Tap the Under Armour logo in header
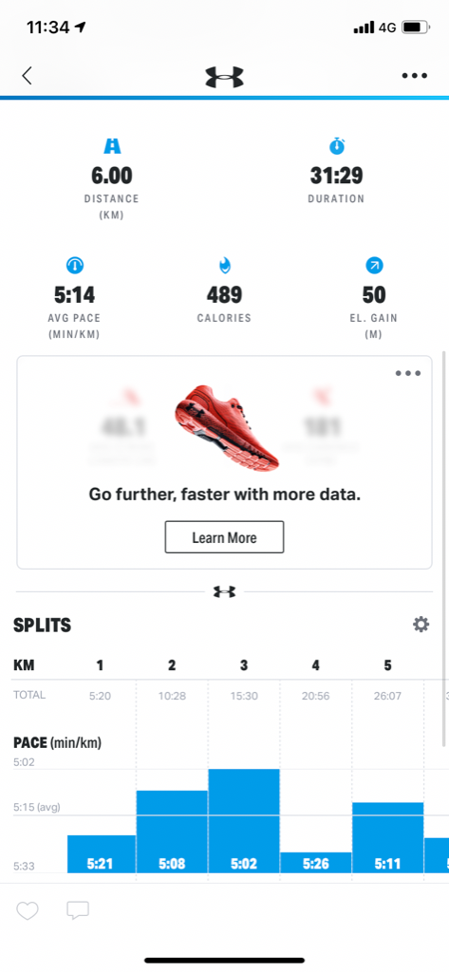Image resolution: width=449 pixels, height=972 pixels. (224, 76)
